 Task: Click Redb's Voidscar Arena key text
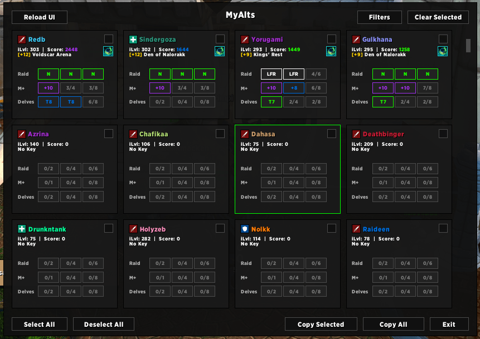pos(51,55)
